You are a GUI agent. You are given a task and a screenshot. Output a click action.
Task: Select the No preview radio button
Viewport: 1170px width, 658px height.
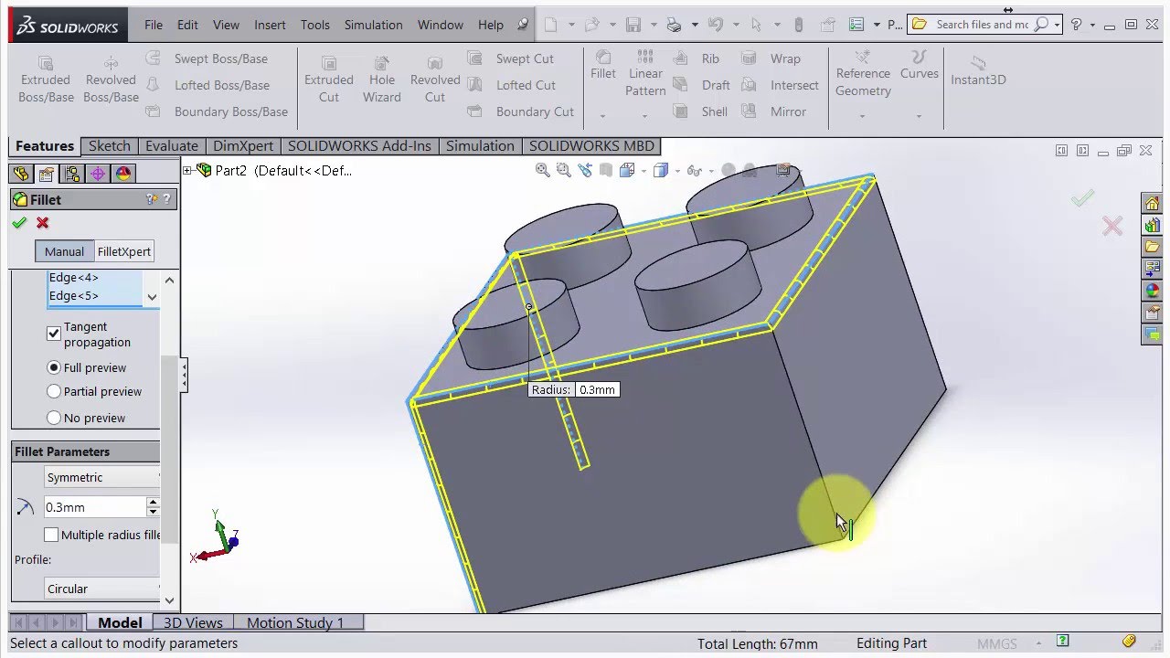click(x=54, y=418)
